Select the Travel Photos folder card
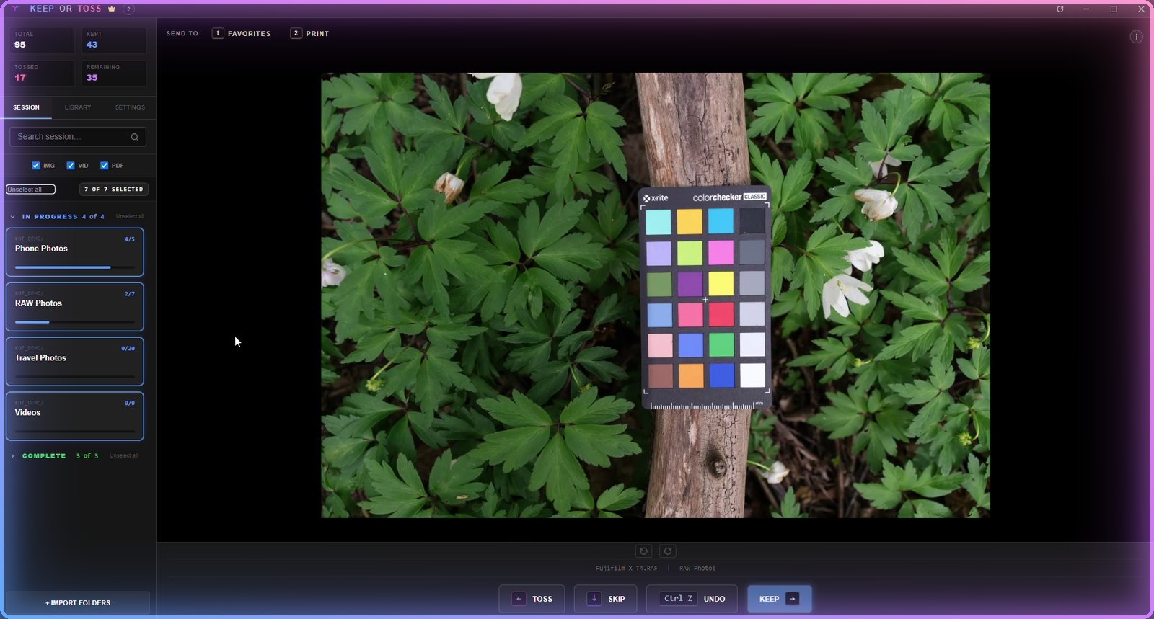The image size is (1154, 619). [x=75, y=362]
